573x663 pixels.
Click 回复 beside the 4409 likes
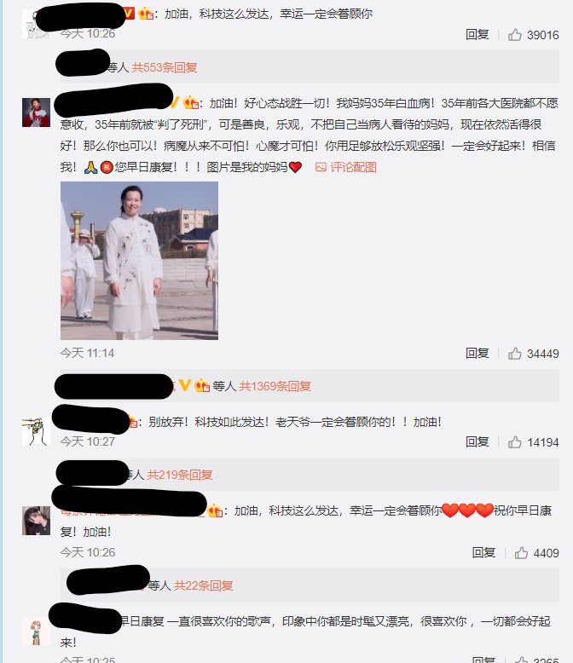pyautogui.click(x=483, y=552)
